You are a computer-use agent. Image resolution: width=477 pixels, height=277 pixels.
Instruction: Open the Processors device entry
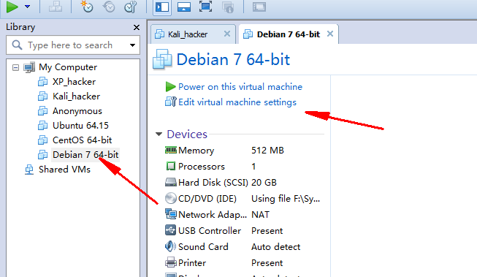202,166
